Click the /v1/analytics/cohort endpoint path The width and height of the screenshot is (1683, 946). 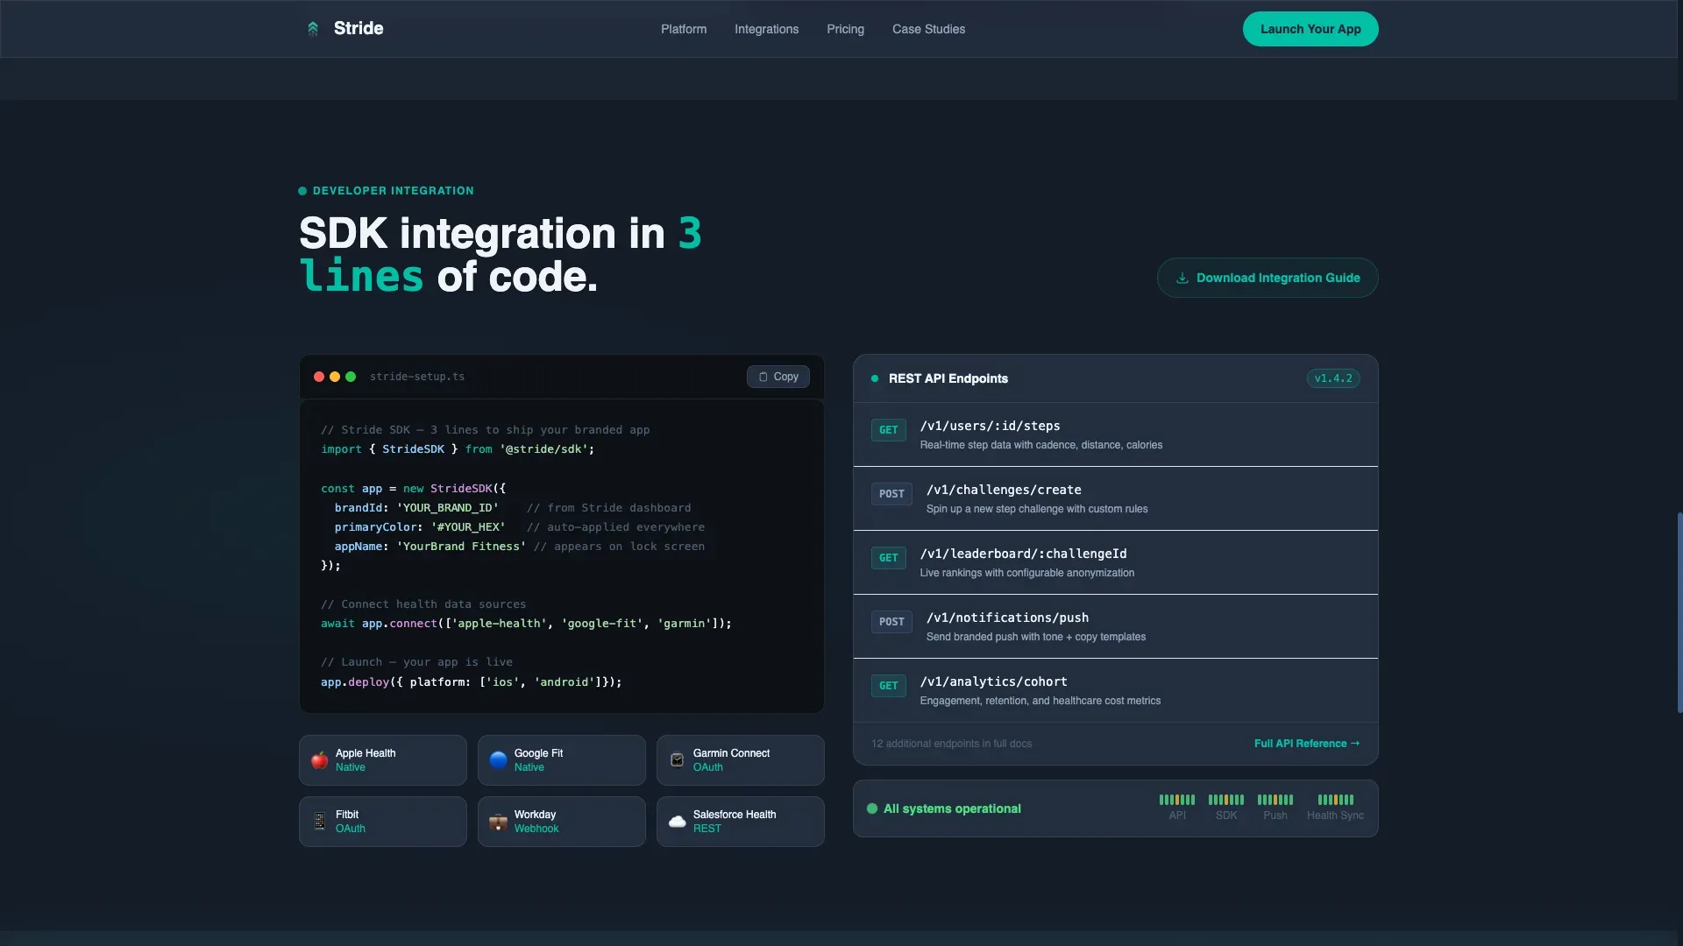[x=994, y=681]
